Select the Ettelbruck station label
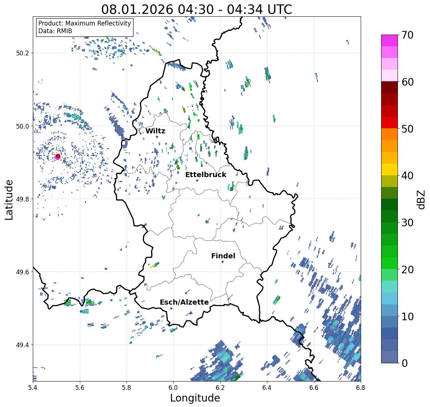This screenshot has height=407, width=430. coord(206,175)
